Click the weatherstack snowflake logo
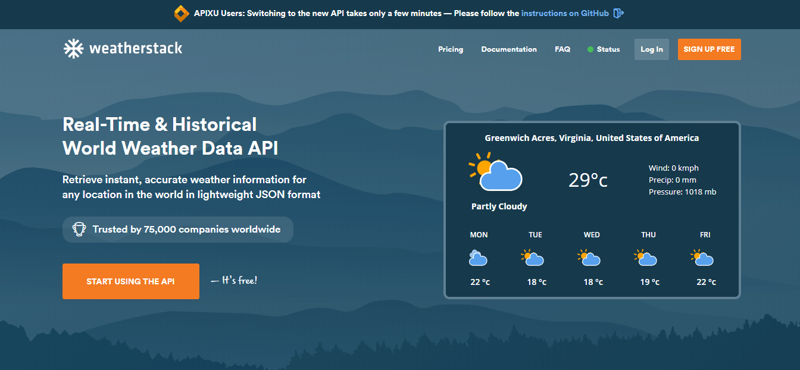 [74, 48]
